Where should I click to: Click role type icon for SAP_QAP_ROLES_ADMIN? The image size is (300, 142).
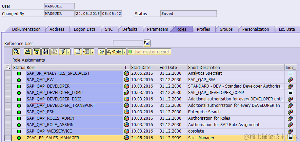[x=127, y=119]
